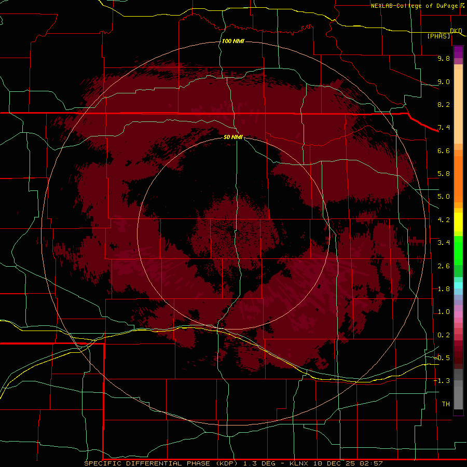This screenshot has width=467, height=467.
Task: Pick the gray band at the color bar bottom
Action: coord(458,397)
